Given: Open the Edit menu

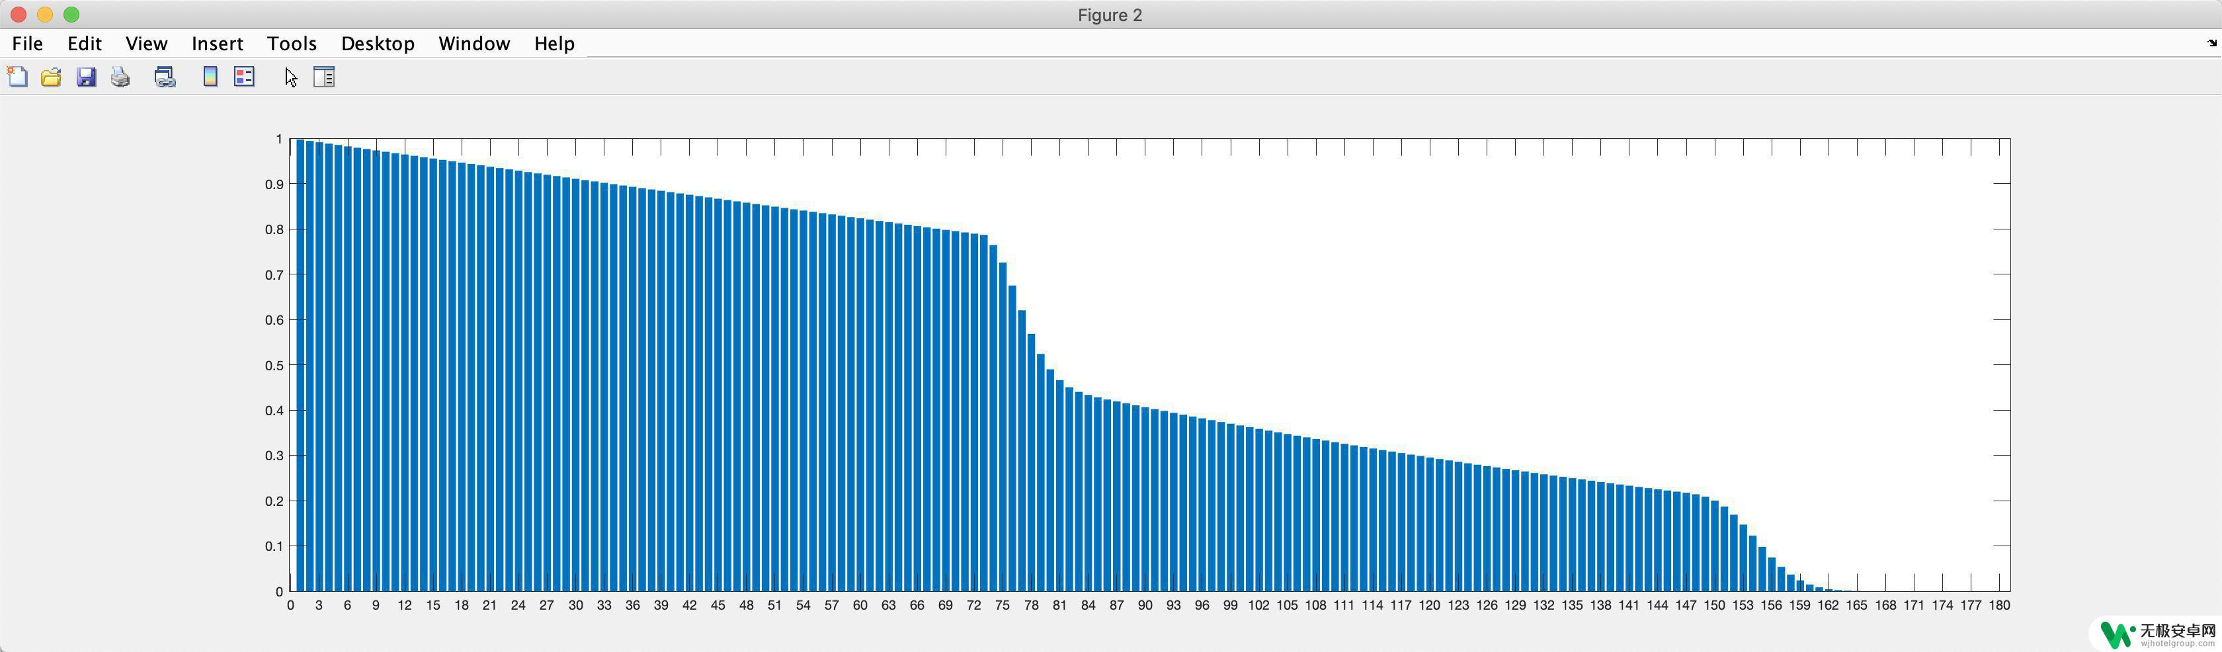Looking at the screenshot, I should click(85, 43).
